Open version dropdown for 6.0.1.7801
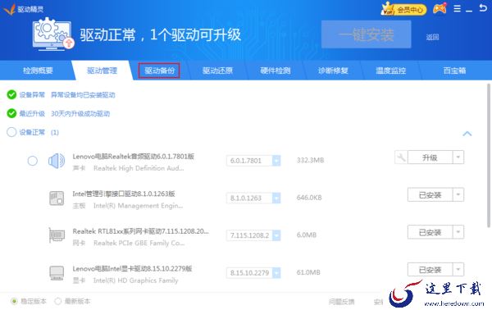This screenshot has height=310, width=492. [276, 161]
